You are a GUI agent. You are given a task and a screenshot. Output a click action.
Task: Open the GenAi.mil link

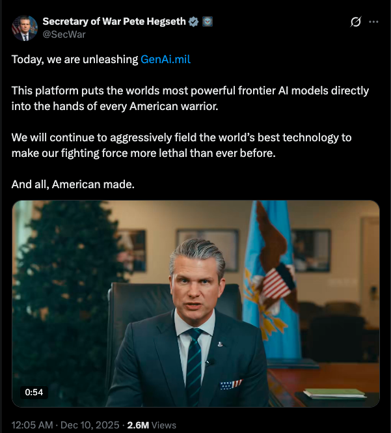click(165, 59)
